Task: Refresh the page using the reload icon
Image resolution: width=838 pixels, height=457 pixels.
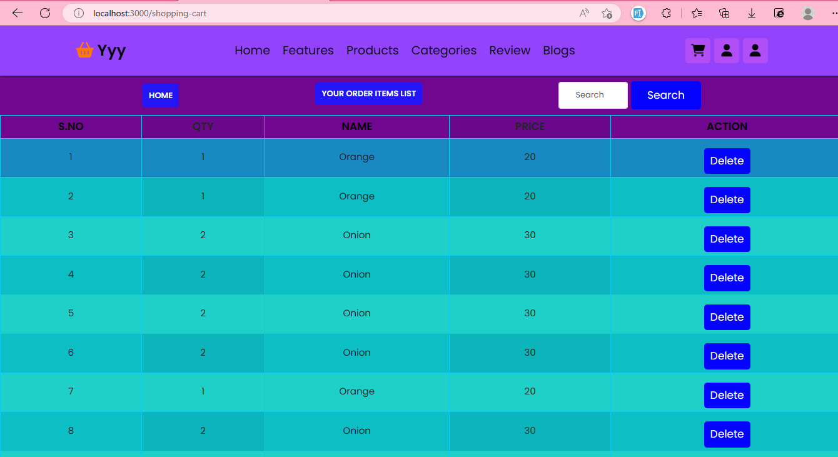Action: pyautogui.click(x=45, y=13)
